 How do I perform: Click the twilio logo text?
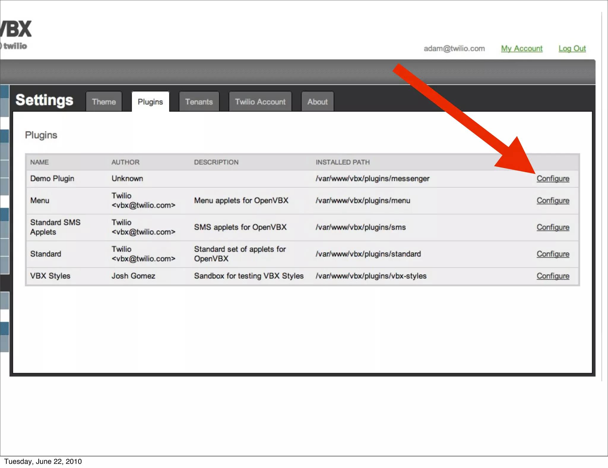click(15, 46)
